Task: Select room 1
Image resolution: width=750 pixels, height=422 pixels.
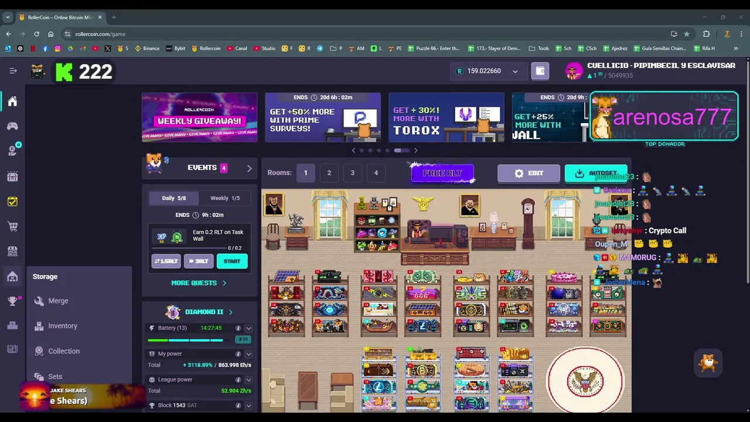Action: pyautogui.click(x=305, y=173)
